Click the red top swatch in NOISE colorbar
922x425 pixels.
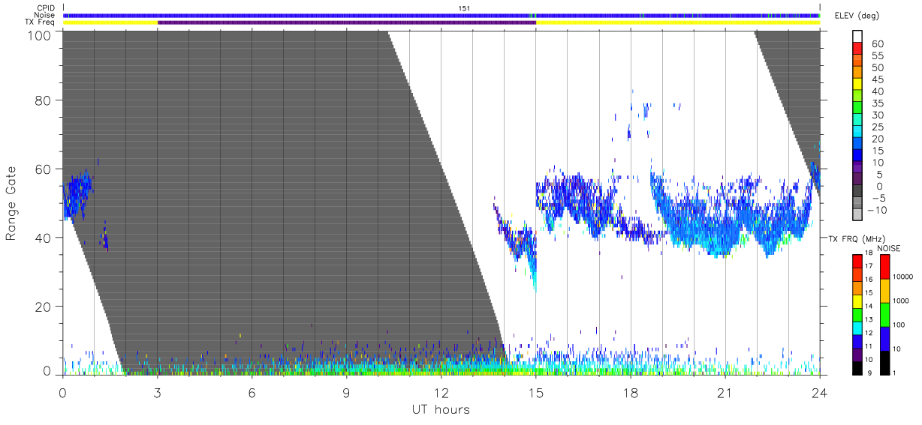click(x=884, y=266)
